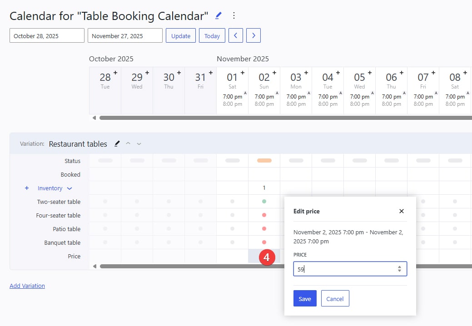Navigate to the next date range

tap(253, 35)
